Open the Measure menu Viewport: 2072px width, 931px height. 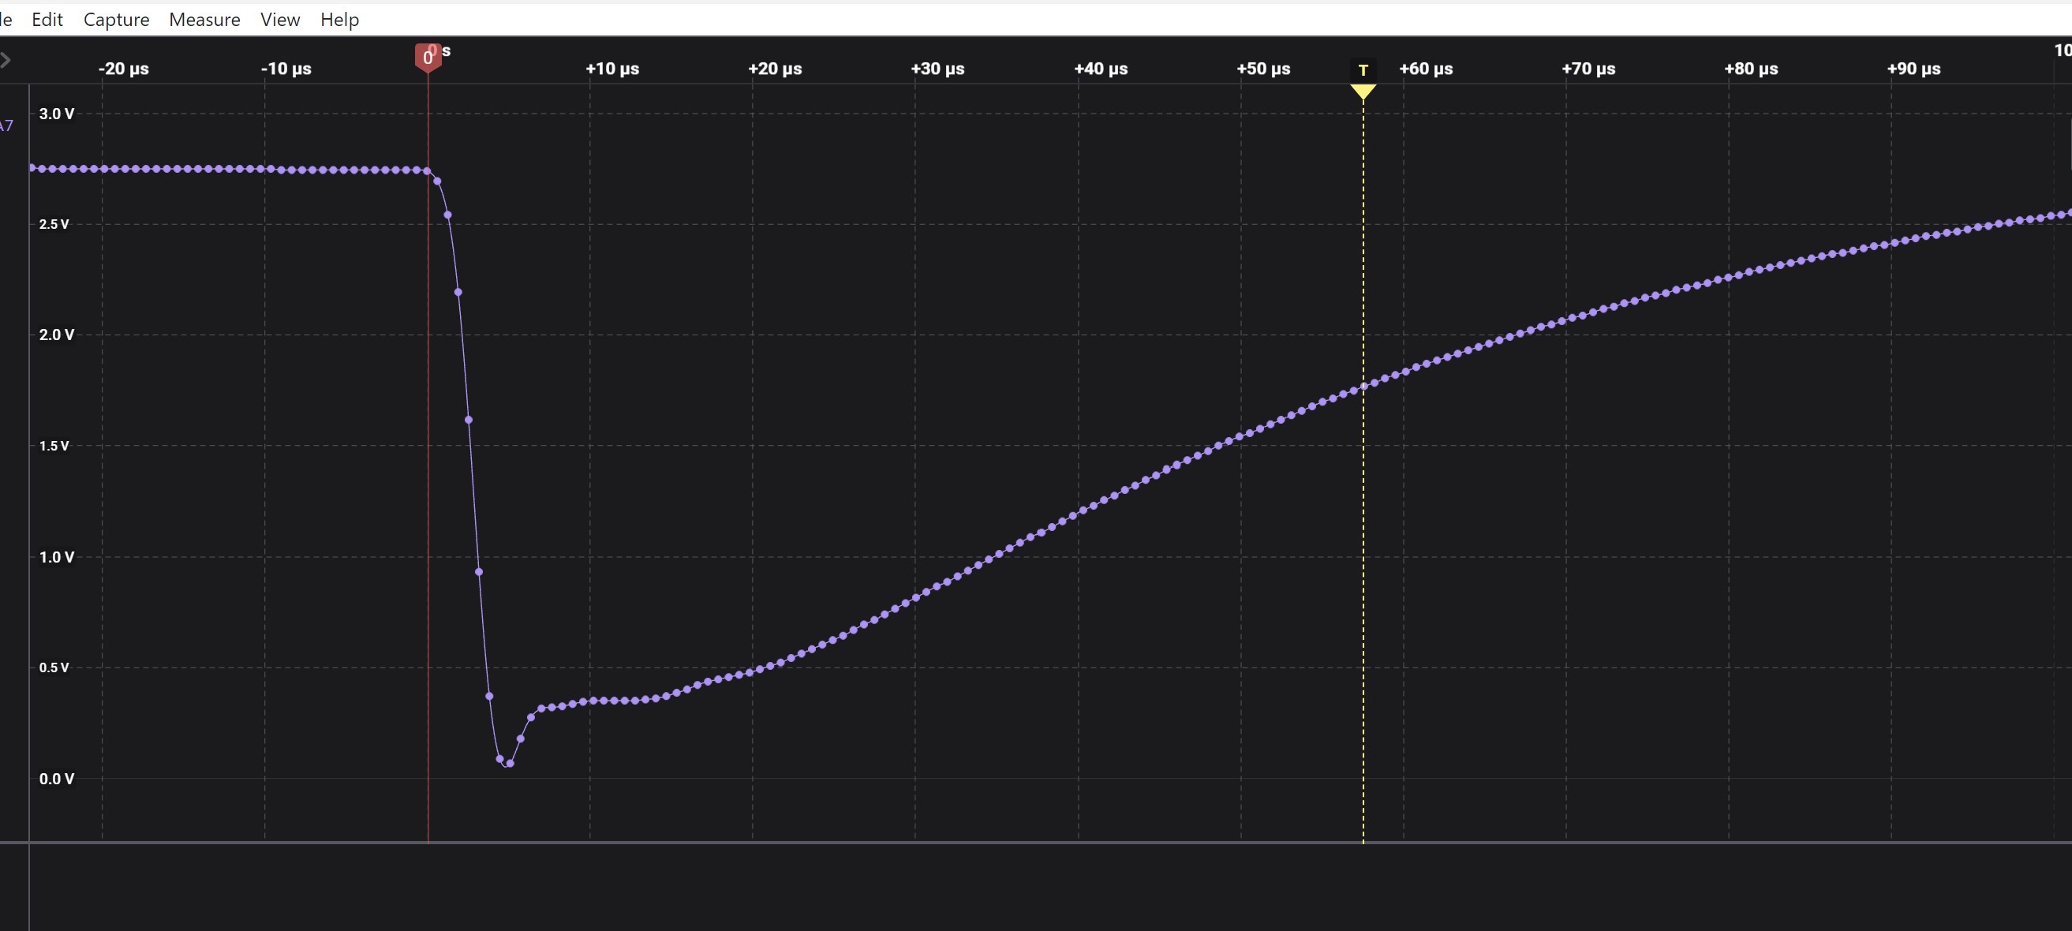[204, 19]
